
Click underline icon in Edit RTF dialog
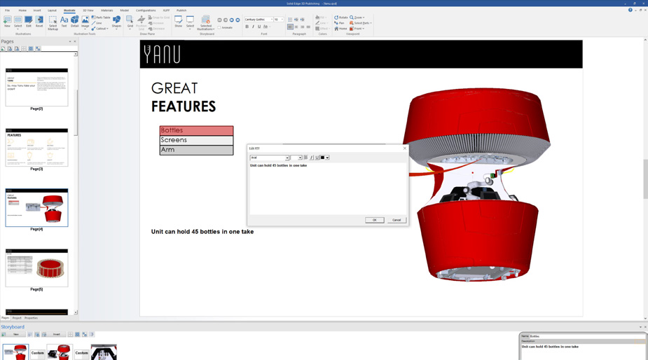317,158
